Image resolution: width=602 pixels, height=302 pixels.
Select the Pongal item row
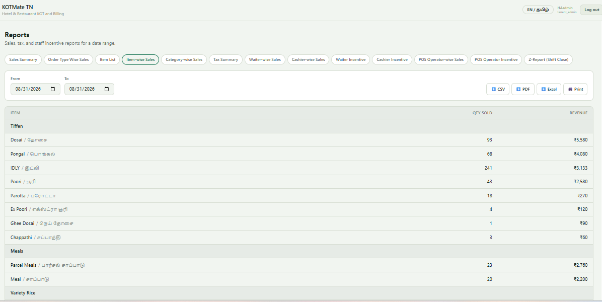point(298,154)
